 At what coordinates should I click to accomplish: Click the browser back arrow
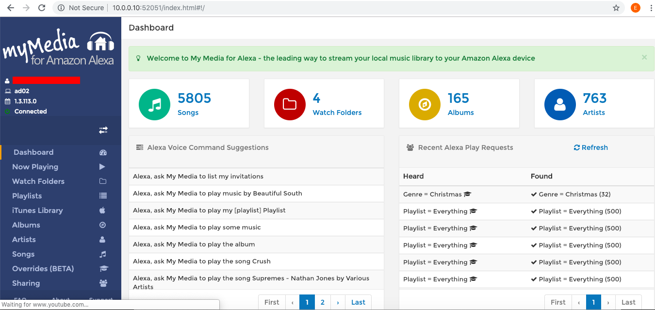10,8
